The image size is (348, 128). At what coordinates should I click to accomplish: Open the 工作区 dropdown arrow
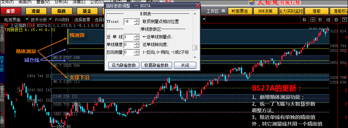(x=223, y=11)
